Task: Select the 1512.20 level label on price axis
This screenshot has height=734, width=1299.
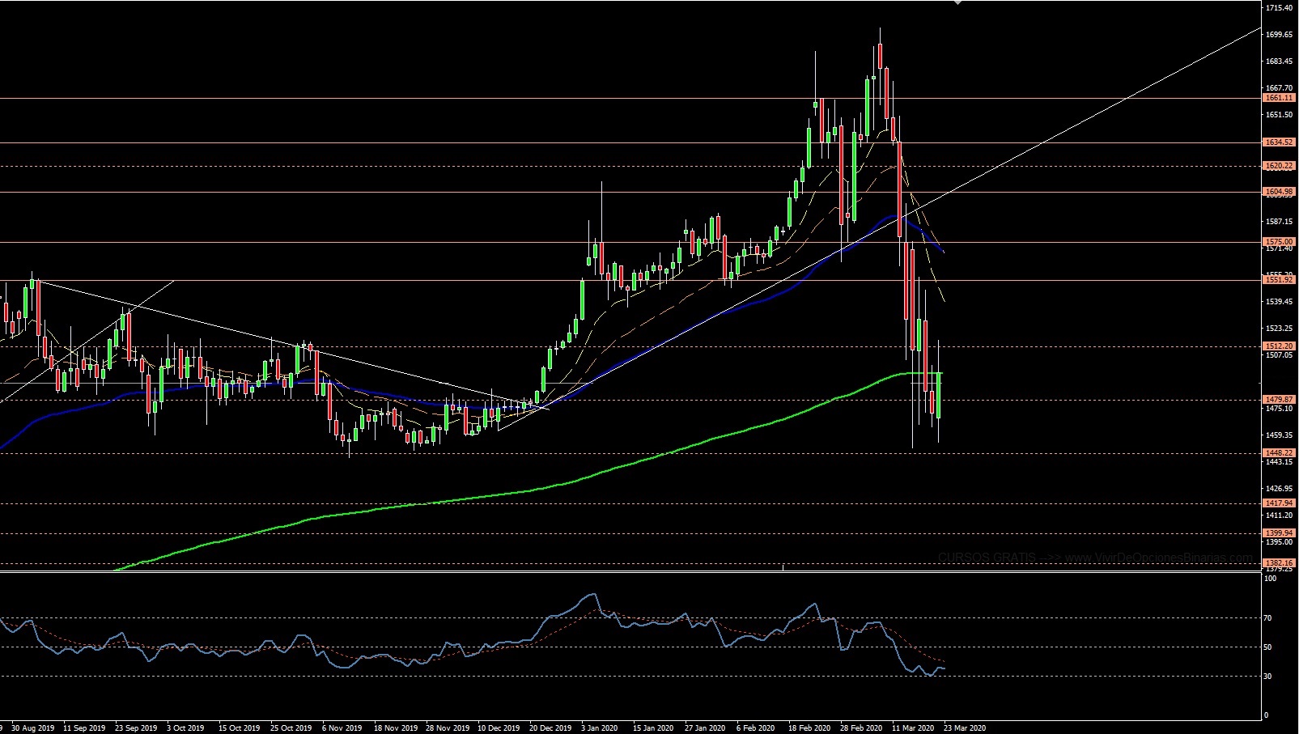Action: [x=1279, y=346]
